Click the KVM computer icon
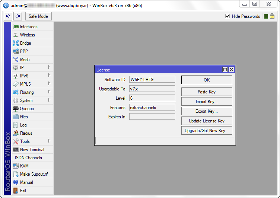Screen dimensions: 280x198 pyautogui.click(x=16, y=166)
